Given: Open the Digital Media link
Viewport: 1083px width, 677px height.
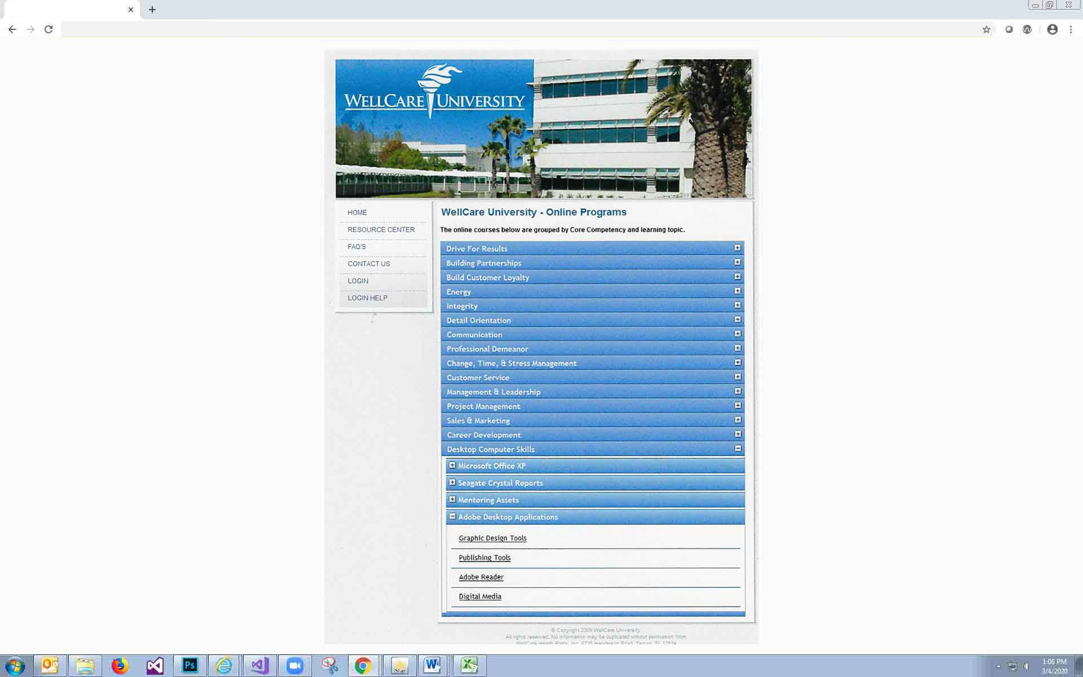Looking at the screenshot, I should point(480,596).
